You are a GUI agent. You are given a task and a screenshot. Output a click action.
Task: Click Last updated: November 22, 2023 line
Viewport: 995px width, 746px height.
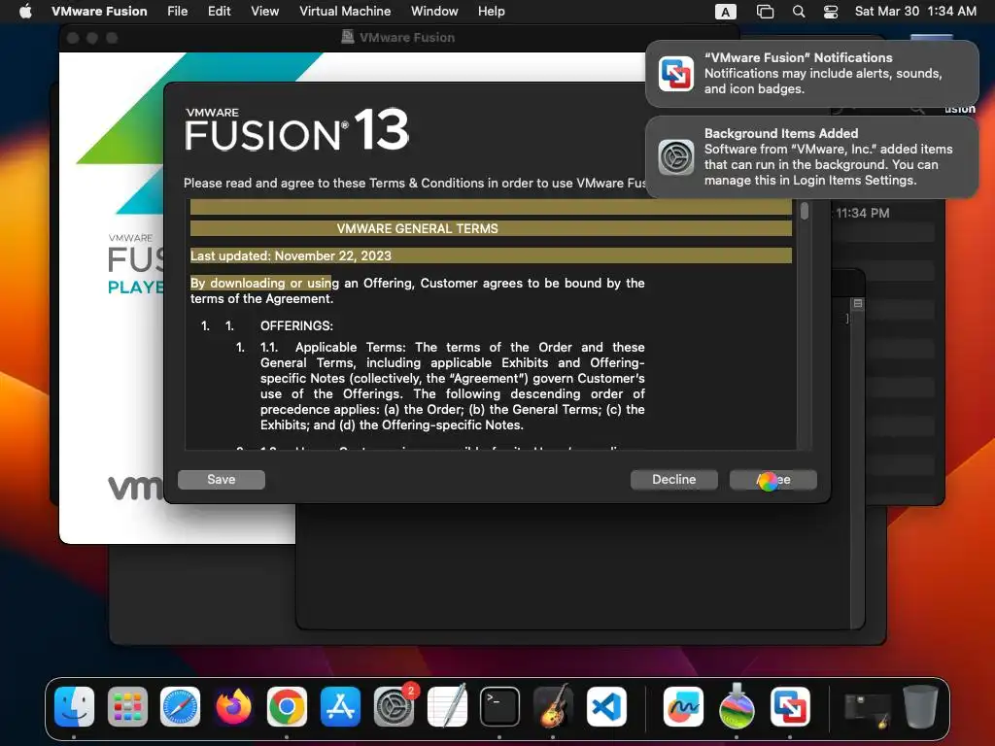[x=291, y=255]
